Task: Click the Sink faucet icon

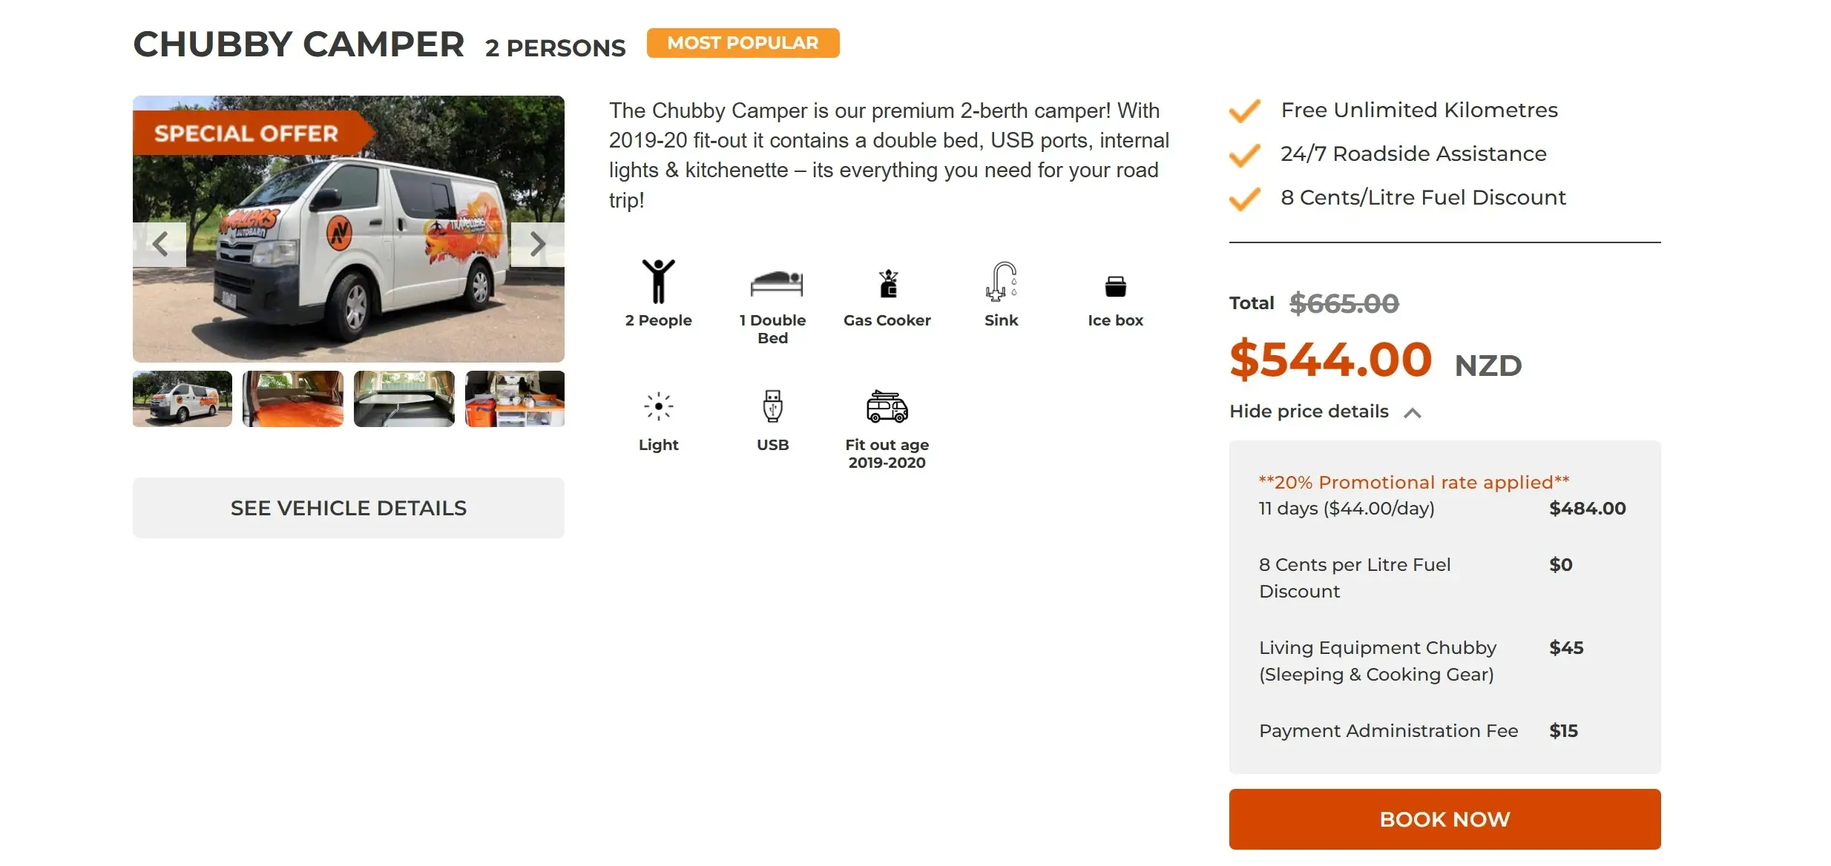Action: 1001,282
